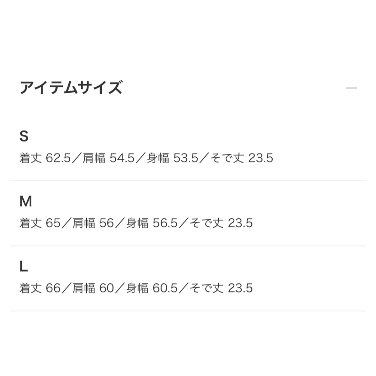Click the divider line below the S row
376x376 pixels.
click(x=188, y=181)
